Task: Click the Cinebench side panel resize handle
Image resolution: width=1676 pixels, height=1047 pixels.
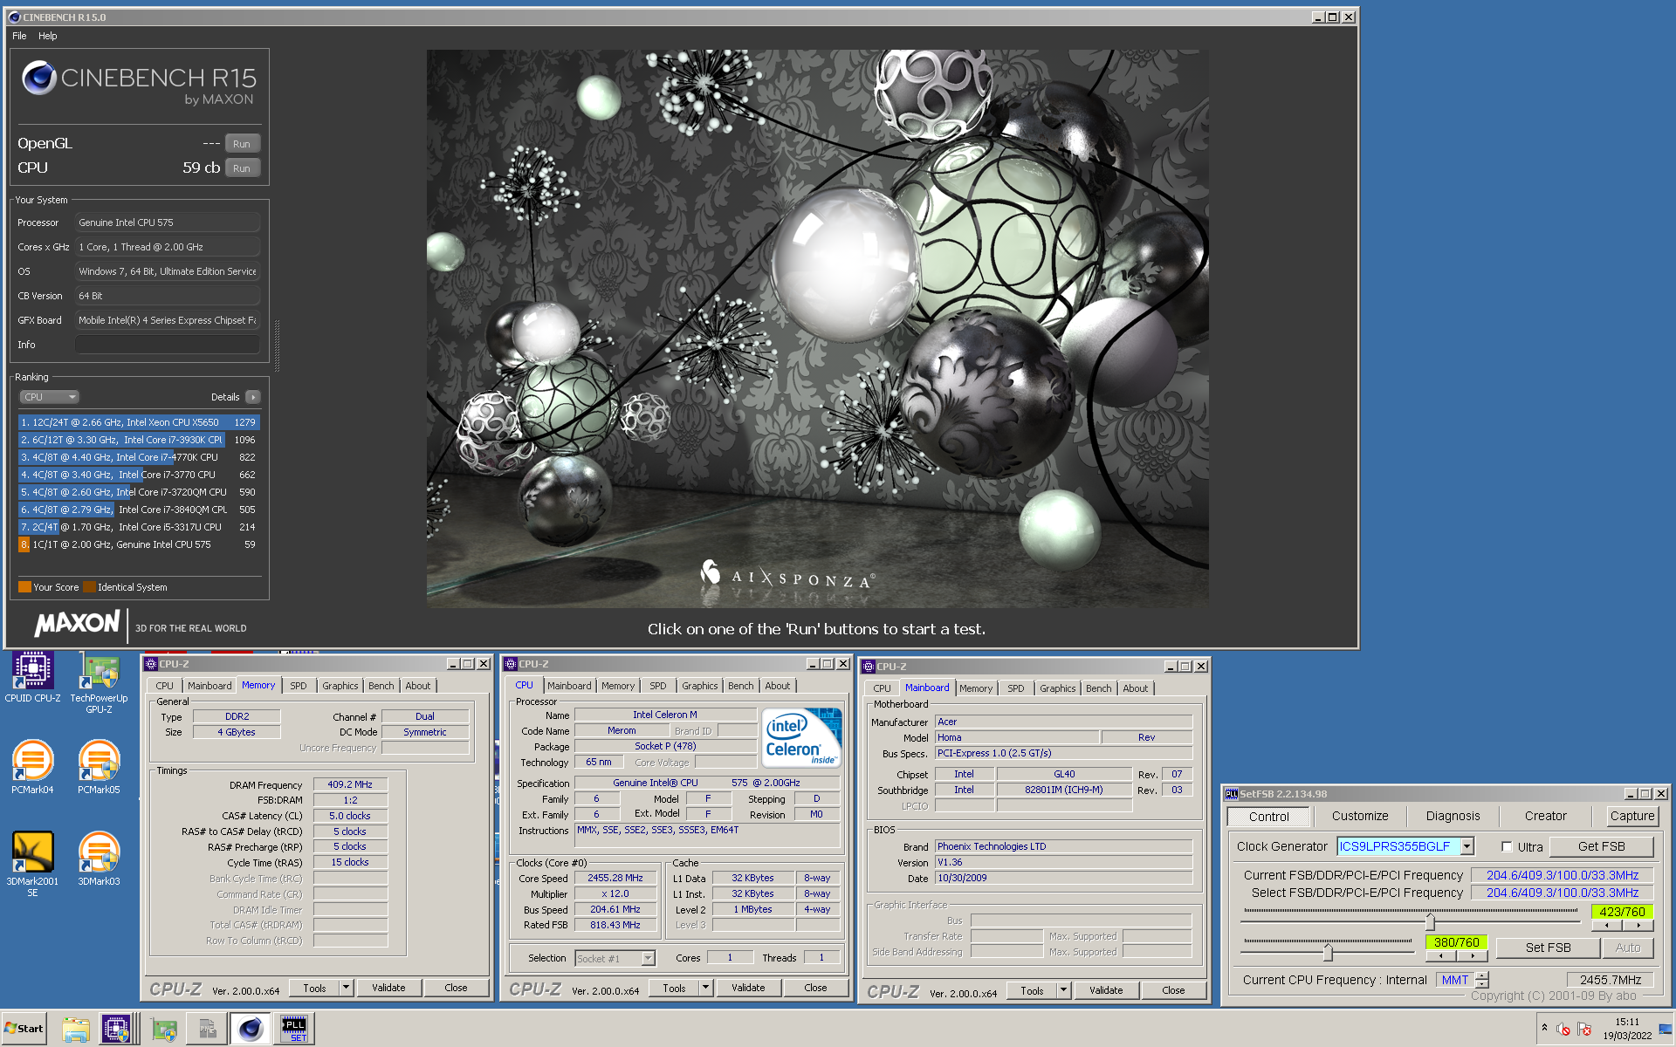Action: (x=277, y=346)
